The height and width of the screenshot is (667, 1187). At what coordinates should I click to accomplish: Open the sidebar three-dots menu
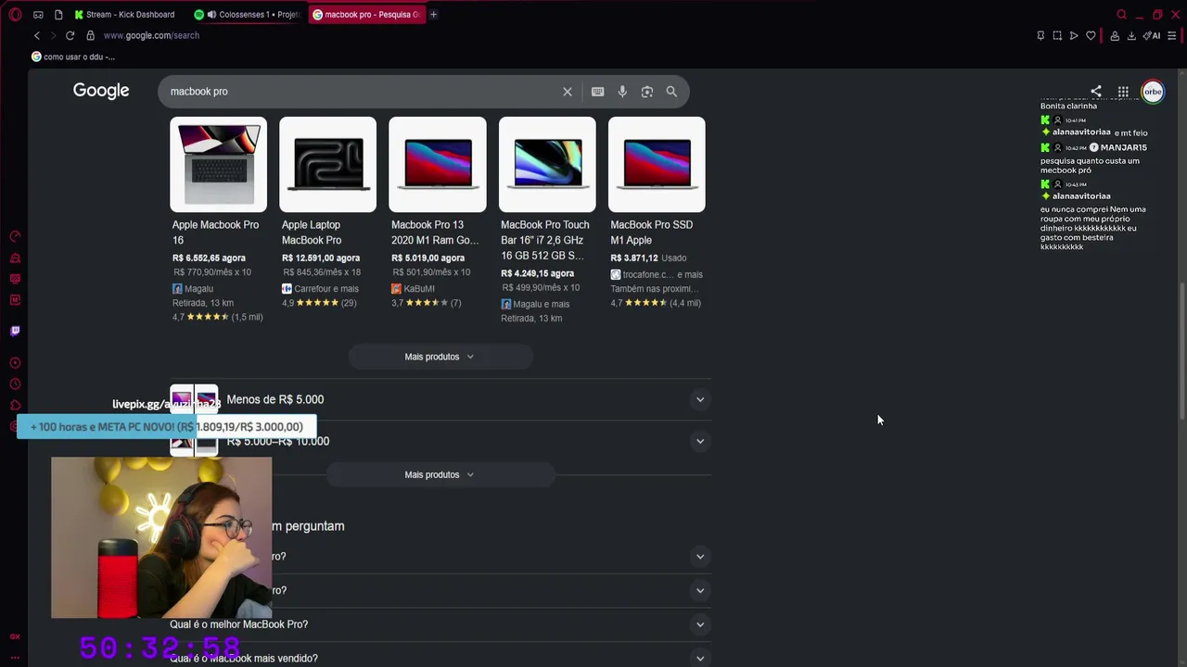pyautogui.click(x=15, y=657)
